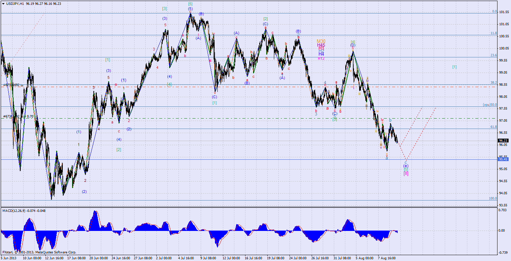Click the 20 Jun 00:00 time label
Image resolution: width=511 pixels, height=261 pixels.
point(99,258)
